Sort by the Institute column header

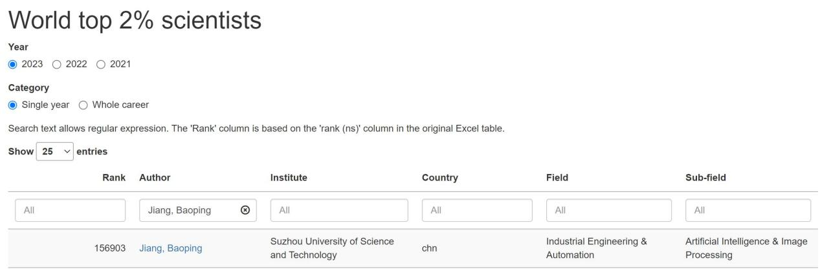point(289,178)
